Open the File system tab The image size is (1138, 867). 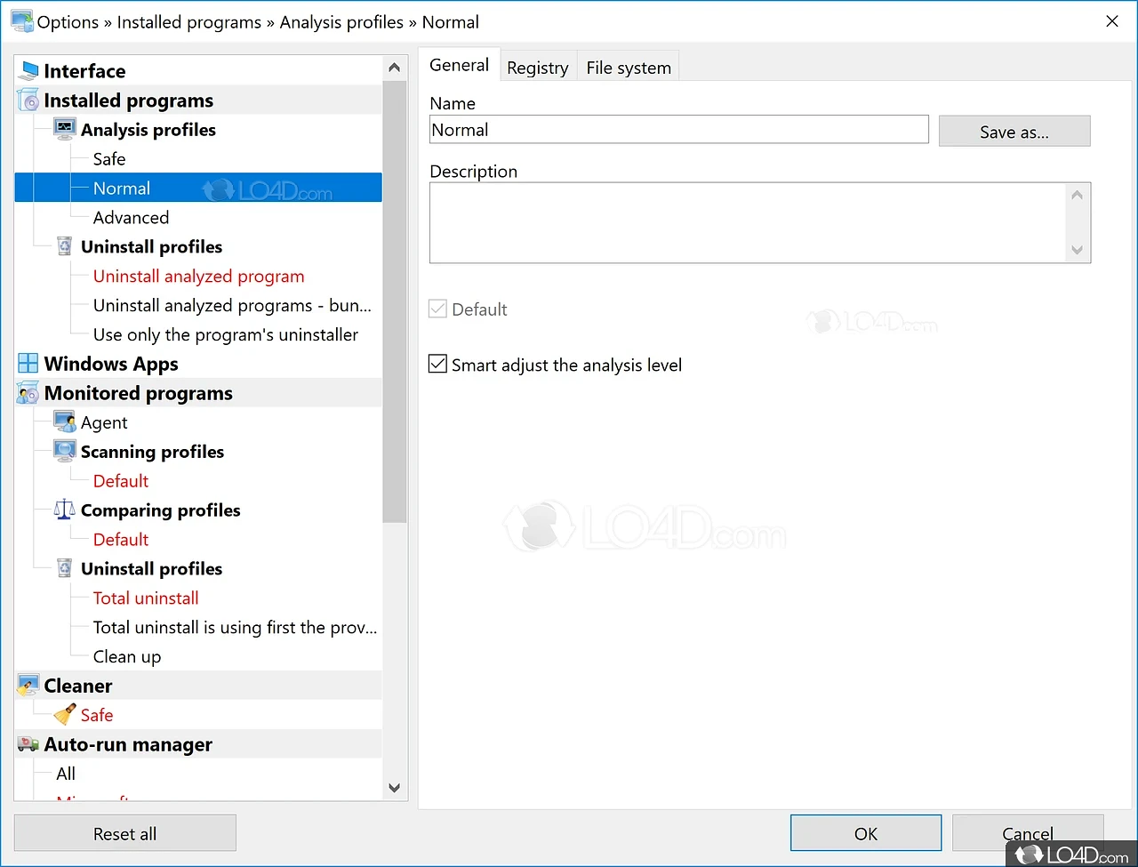(x=629, y=68)
